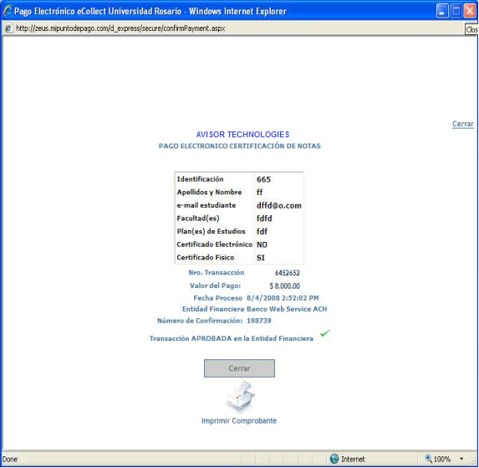This screenshot has height=468, width=479.
Task: Click the Internet zone label in status bar
Action: (353, 459)
